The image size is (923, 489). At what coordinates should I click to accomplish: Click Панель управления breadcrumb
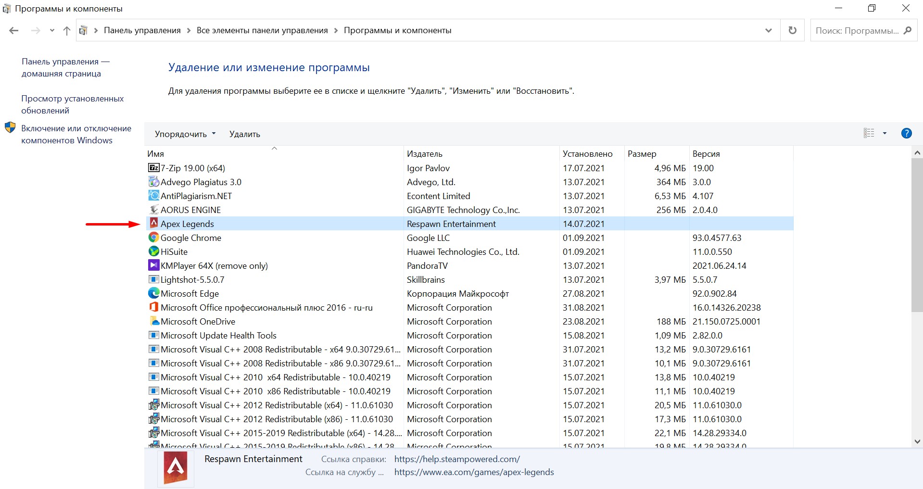click(x=142, y=30)
